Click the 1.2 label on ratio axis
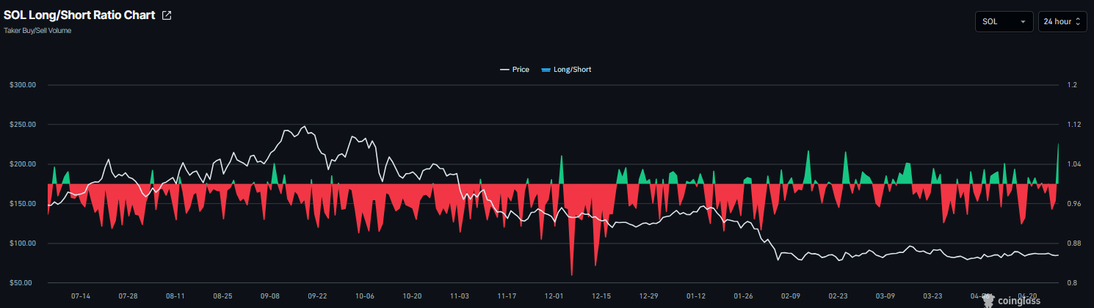Image resolution: width=1094 pixels, height=308 pixels. (x=1071, y=85)
